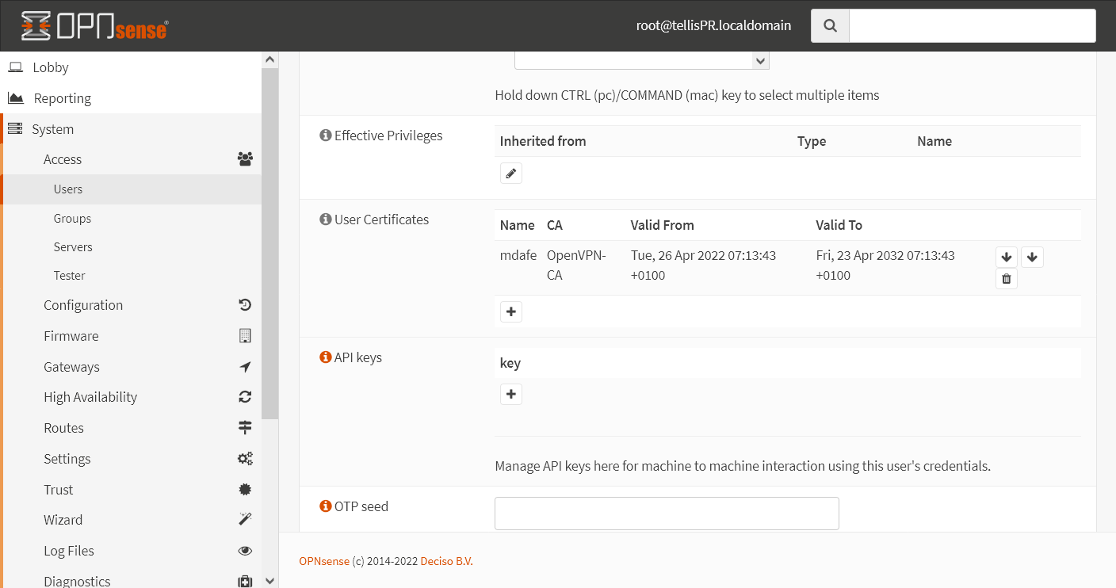Click the gears icon next to Settings
1116x588 pixels.
(245, 458)
